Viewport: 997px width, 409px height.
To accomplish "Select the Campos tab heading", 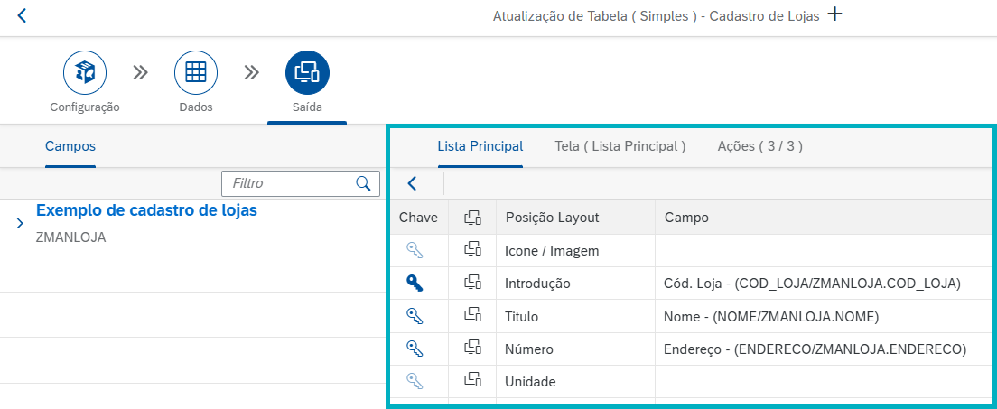I will click(70, 145).
